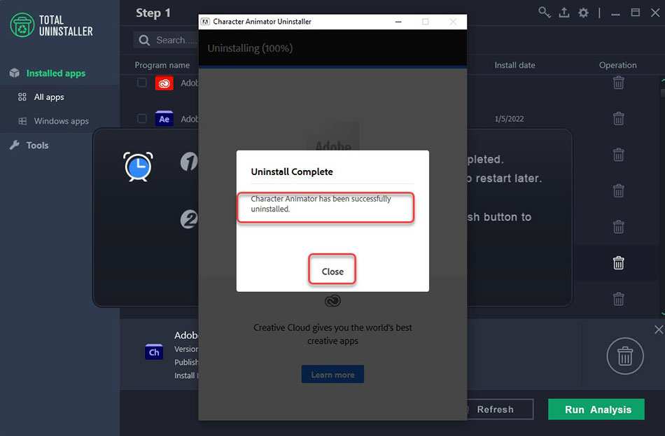665x436 pixels.
Task: Open Tools in sidebar
Action: click(37, 146)
